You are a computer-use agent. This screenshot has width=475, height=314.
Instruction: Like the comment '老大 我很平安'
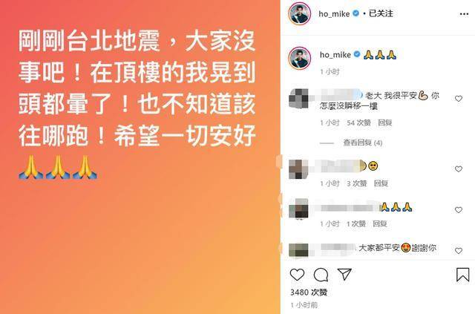click(459, 99)
